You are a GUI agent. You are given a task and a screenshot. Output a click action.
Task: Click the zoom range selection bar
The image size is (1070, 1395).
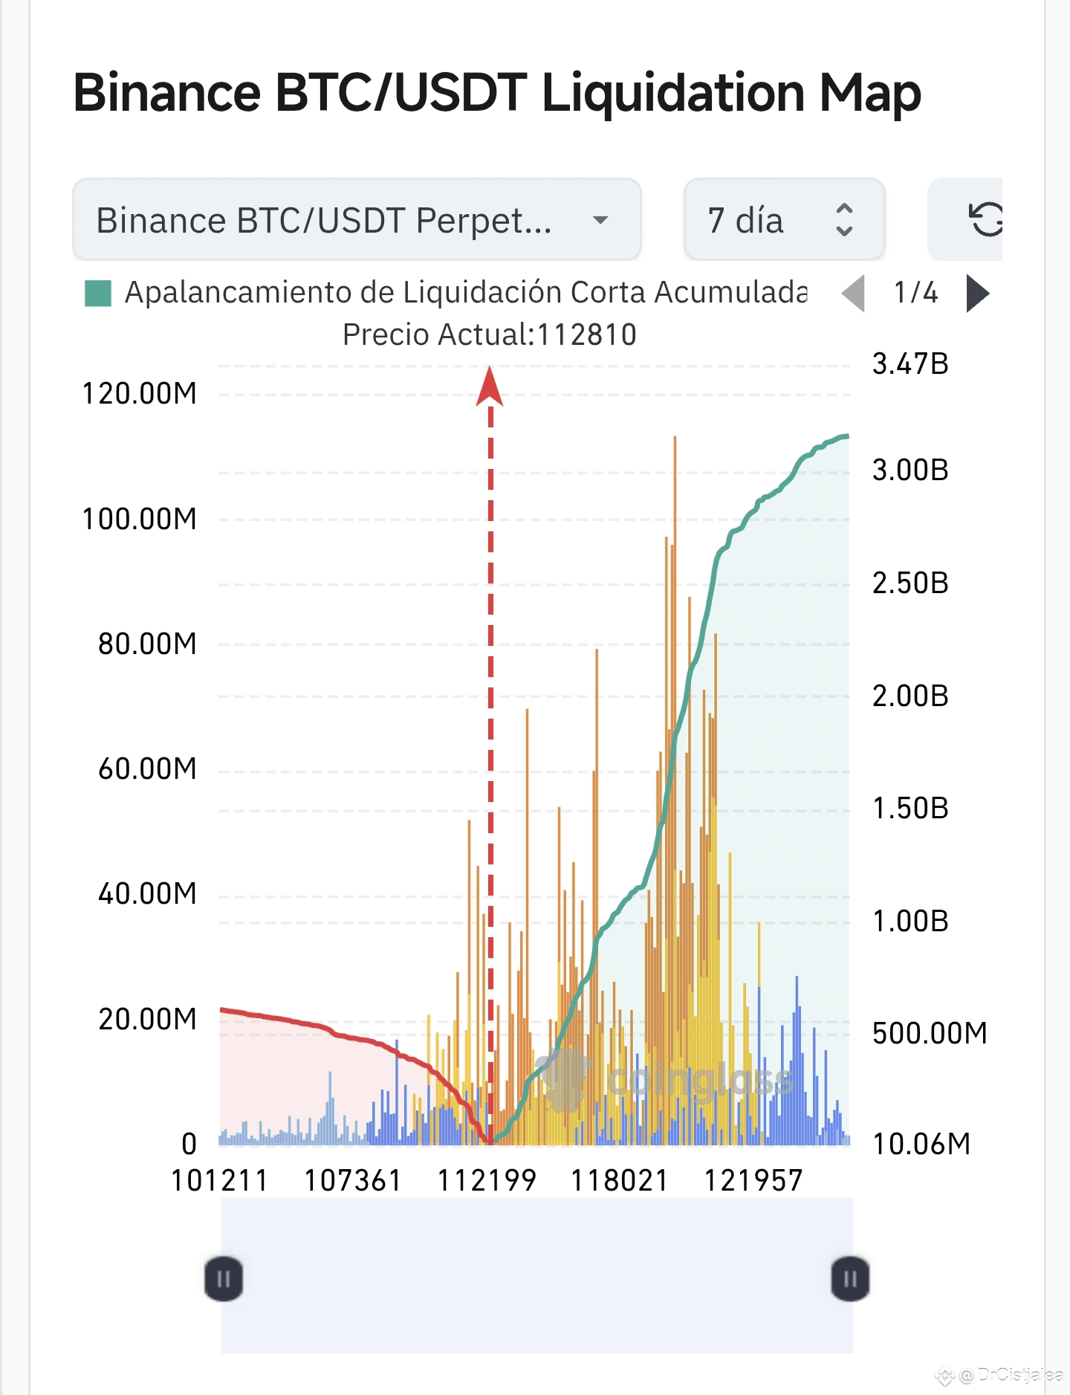point(536,1275)
